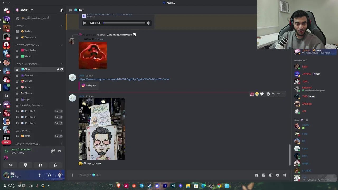Open the Arts channel
338x190 pixels.
[39, 87]
